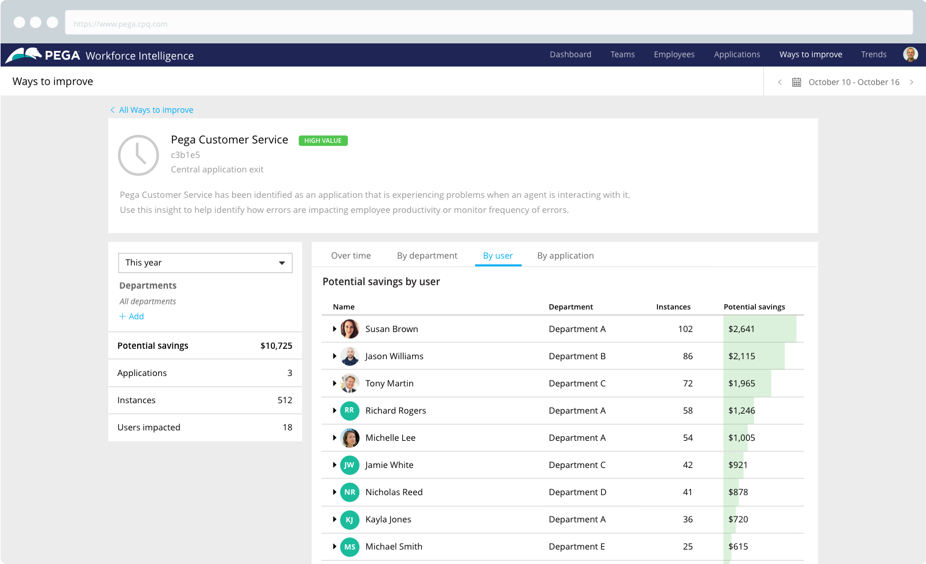Switch to the By application tab

565,256
